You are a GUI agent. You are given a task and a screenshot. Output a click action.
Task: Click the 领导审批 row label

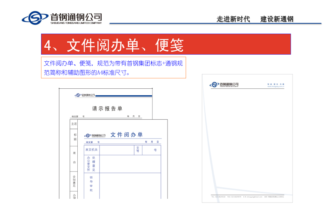(x=91, y=184)
